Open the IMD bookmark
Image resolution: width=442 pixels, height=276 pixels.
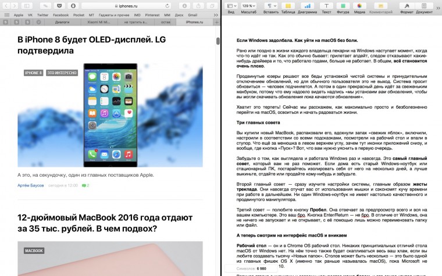(x=137, y=15)
